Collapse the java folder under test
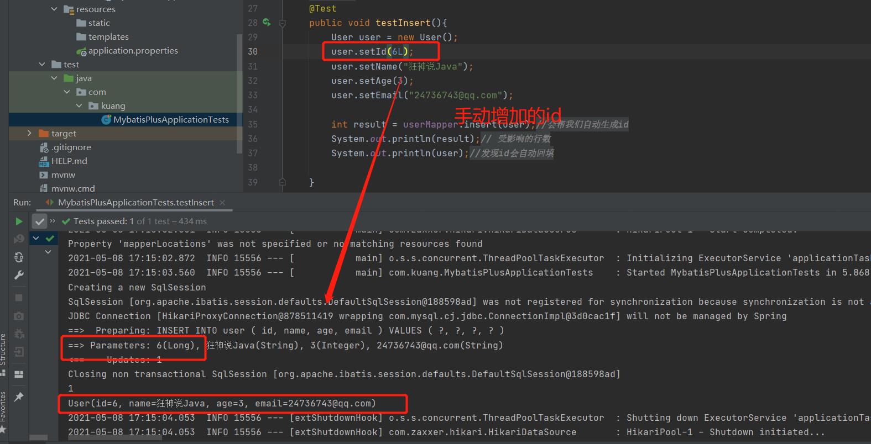This screenshot has height=444, width=871. (54, 78)
